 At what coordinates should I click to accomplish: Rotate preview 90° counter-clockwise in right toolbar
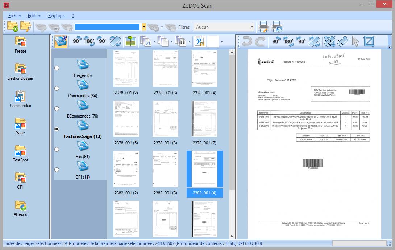(276, 40)
